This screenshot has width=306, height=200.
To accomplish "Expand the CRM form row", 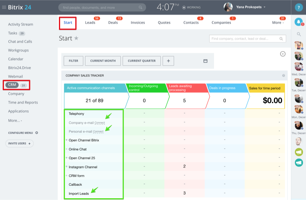I will 66,176.
